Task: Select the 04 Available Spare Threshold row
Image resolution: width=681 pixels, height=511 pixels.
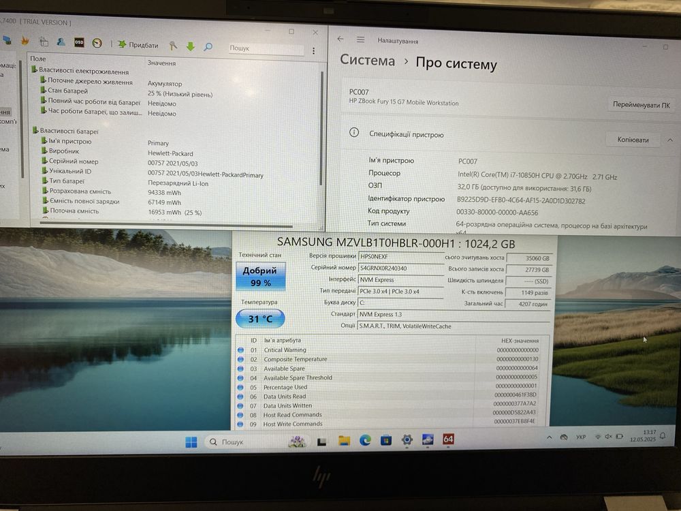Action: coord(389,377)
